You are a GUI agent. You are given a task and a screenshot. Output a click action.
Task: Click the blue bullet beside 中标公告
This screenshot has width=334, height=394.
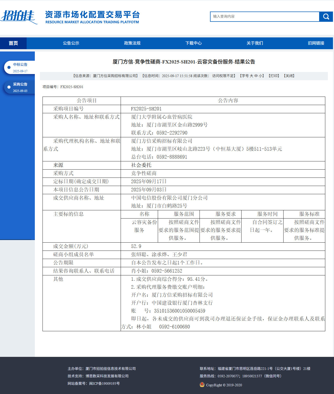coord(9,67)
